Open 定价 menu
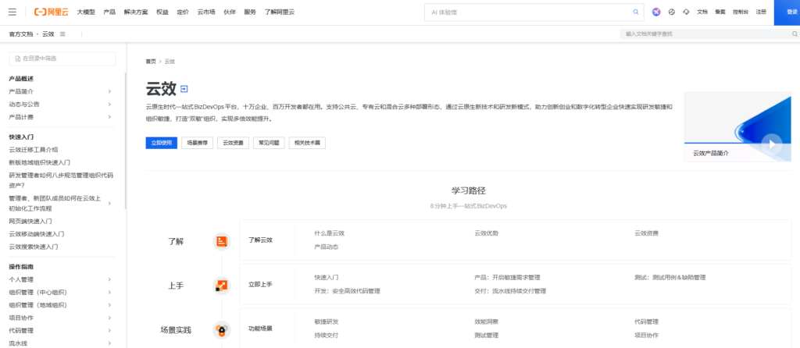 pyautogui.click(x=183, y=12)
